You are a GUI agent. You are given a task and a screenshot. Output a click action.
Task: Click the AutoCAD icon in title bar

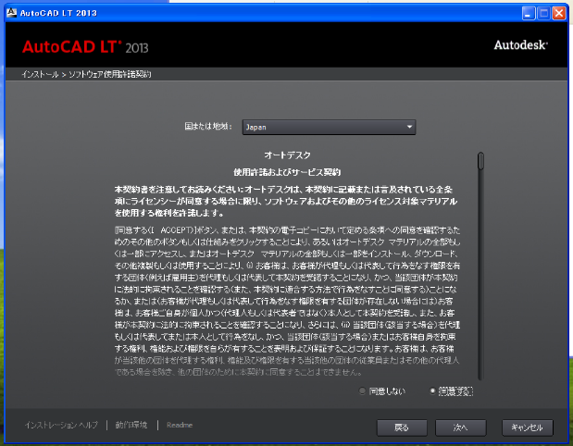(12, 13)
